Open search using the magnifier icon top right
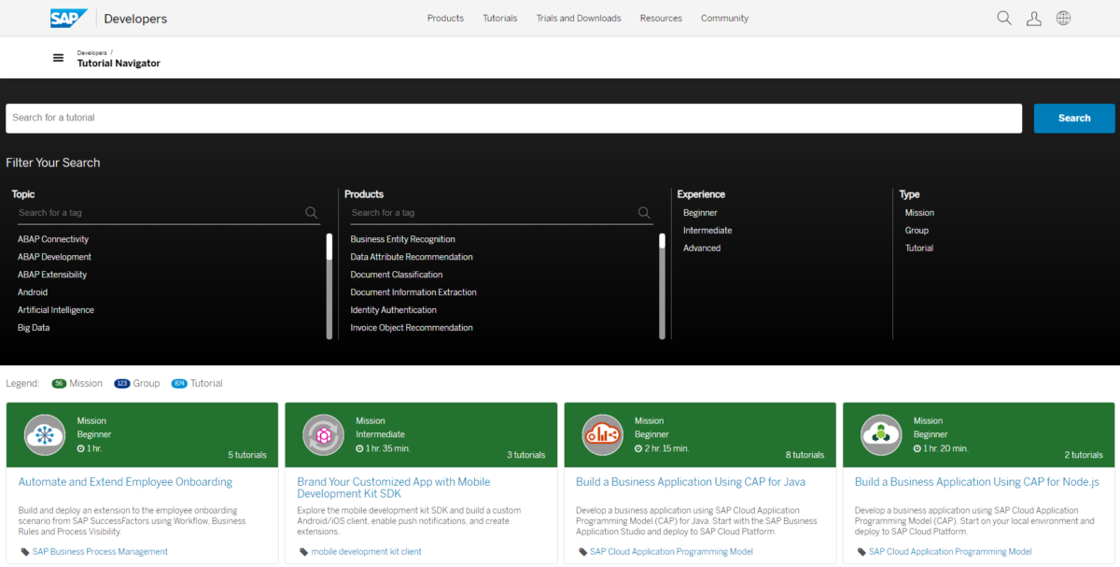 coord(1003,18)
